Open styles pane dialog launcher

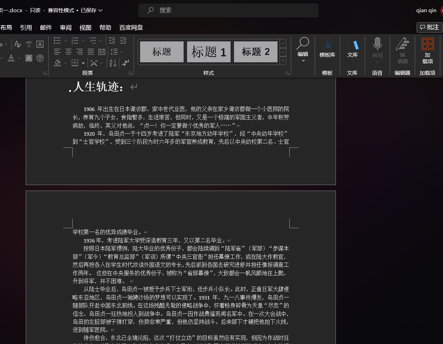pos(288,73)
